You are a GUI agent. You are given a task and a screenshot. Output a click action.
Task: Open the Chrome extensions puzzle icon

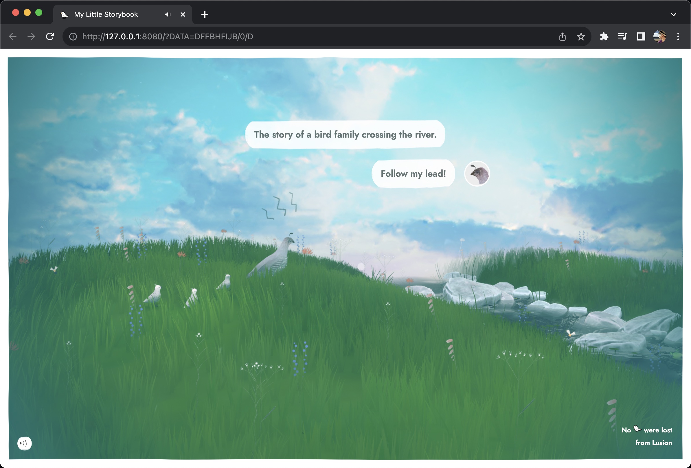(x=604, y=36)
